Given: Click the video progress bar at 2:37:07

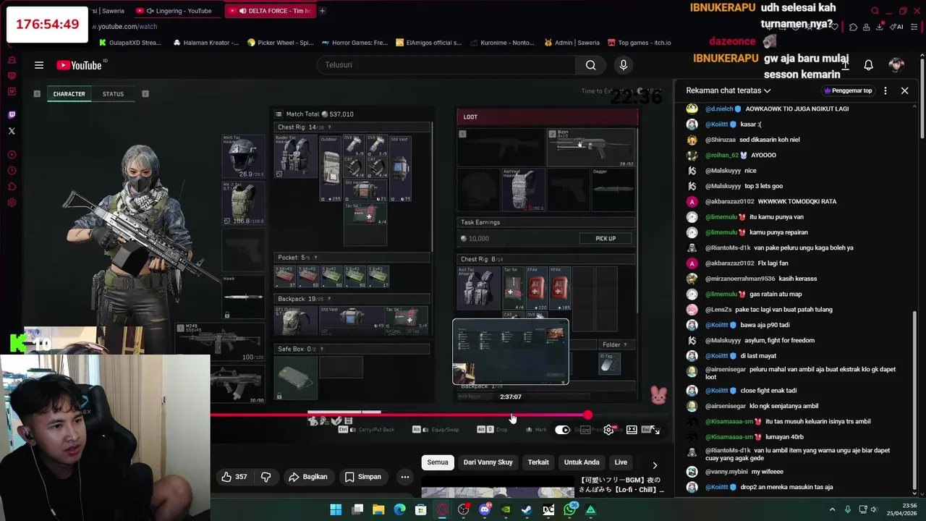Looking at the screenshot, I should (511, 415).
